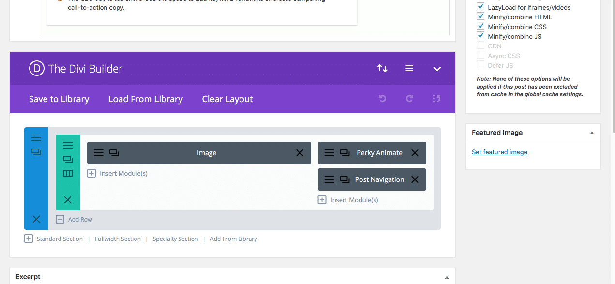Add a Fullwidth Section
The image size is (615, 284).
click(118, 239)
